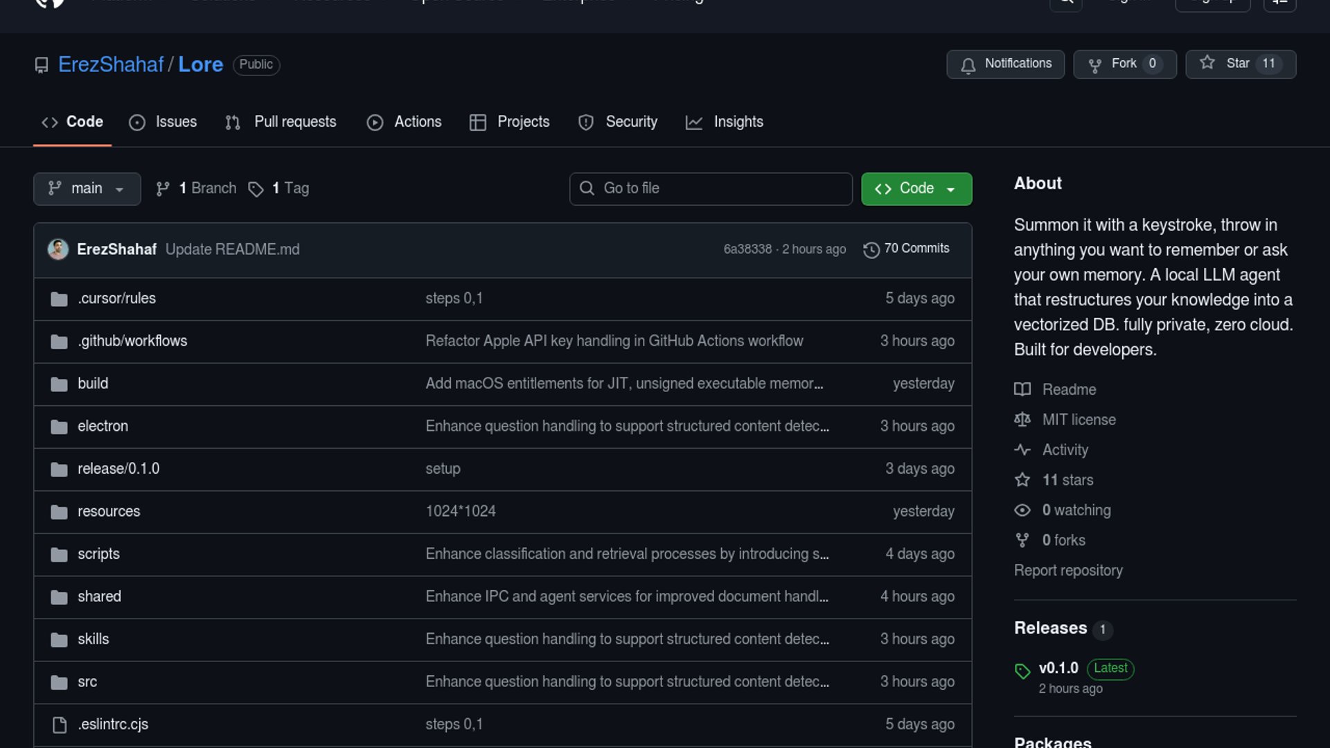Click the Activity pulse icon
The width and height of the screenshot is (1330, 748).
tap(1022, 450)
